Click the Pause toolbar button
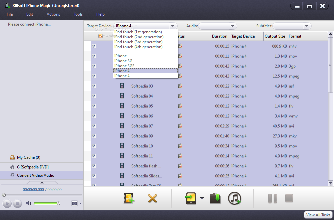Image resolution: width=334 pixels, height=220 pixels. click(x=272, y=198)
